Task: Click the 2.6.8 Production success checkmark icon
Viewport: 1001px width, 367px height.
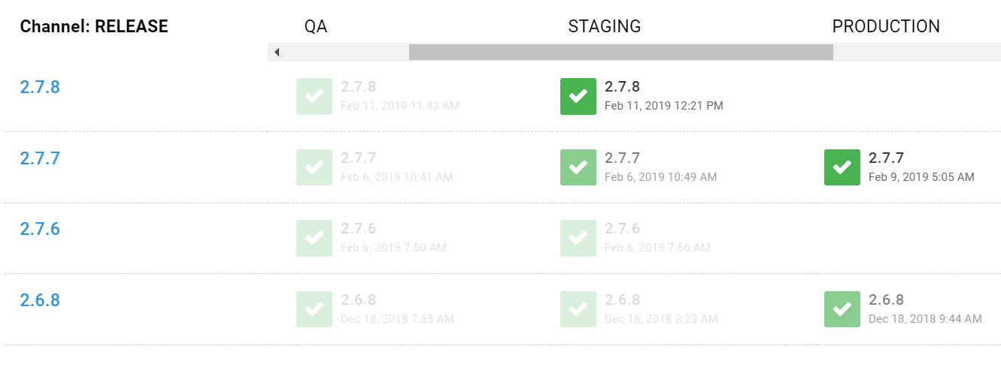Action: [842, 309]
